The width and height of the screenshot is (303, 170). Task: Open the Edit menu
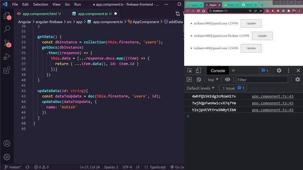[25, 4]
